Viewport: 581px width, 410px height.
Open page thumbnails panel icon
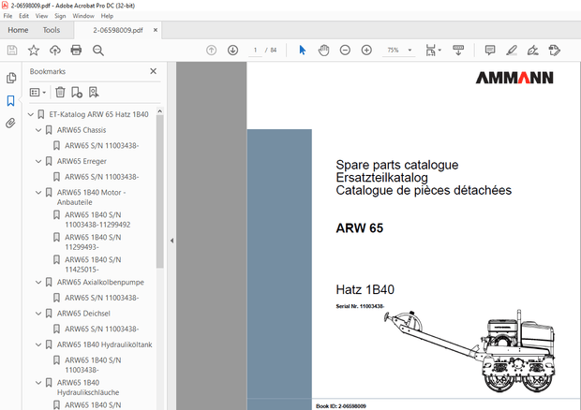(11, 78)
